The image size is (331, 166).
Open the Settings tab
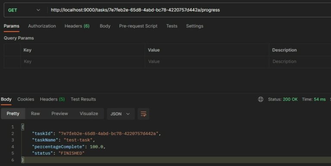[x=195, y=26]
